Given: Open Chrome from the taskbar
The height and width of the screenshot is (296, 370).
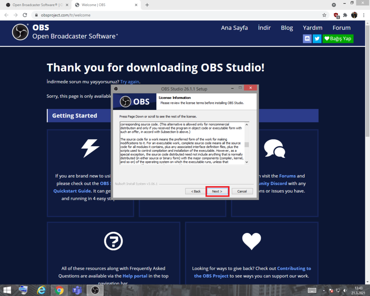Looking at the screenshot, I should click(59, 290).
